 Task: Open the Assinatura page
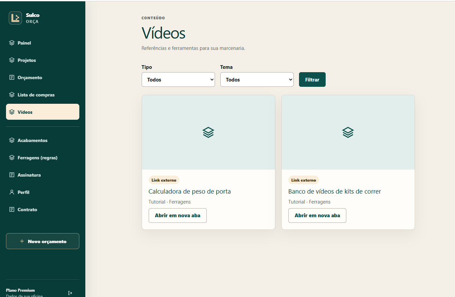tap(43, 175)
